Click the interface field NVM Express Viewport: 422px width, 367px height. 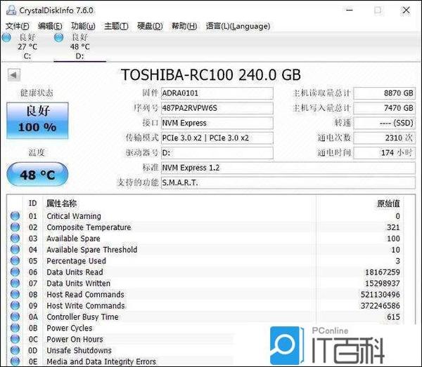click(x=217, y=123)
